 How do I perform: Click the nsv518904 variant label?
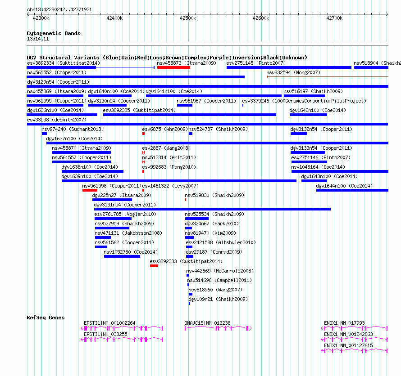point(377,63)
